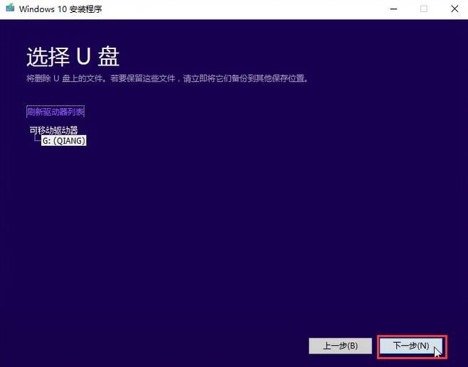
Task: Click the 下一步(N) button
Action: 411,346
